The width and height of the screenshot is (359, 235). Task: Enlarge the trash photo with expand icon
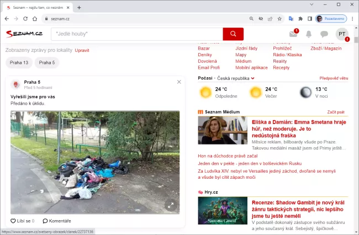click(x=171, y=205)
